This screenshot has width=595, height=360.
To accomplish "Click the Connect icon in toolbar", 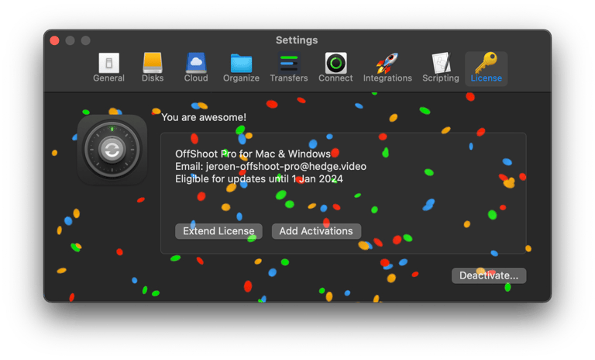I will [x=335, y=67].
